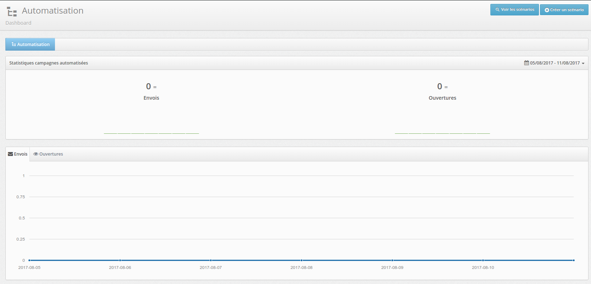Image resolution: width=591 pixels, height=284 pixels.
Task: Click the magnifier icon in Voir les scénarios
Action: [497, 10]
